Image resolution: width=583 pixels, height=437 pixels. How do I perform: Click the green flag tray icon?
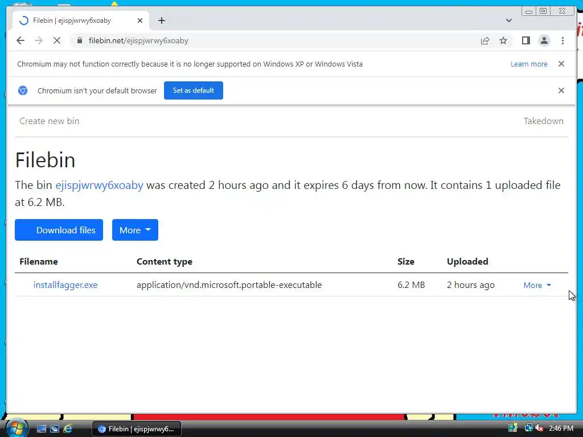pos(513,428)
